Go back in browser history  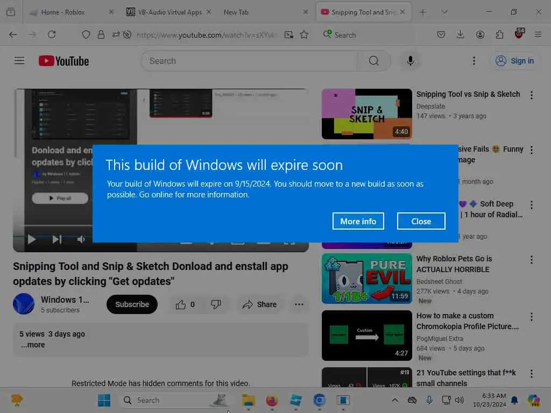pos(13,34)
